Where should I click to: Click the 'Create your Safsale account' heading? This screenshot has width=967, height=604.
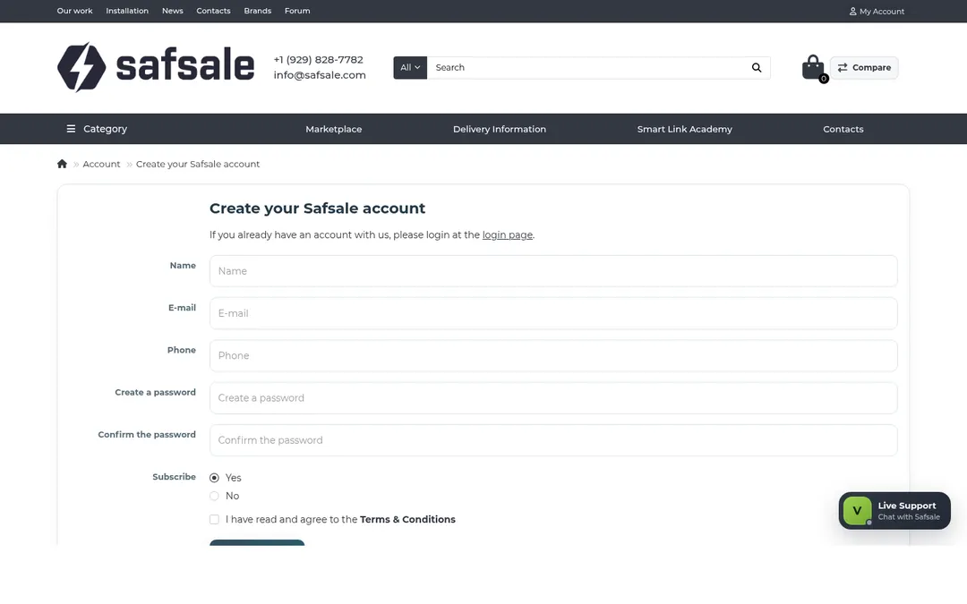click(317, 208)
